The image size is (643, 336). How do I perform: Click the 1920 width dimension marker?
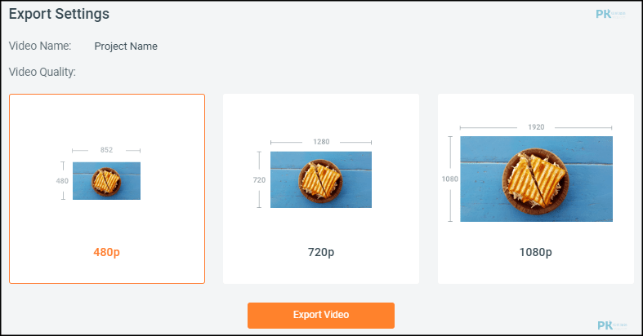pos(536,127)
